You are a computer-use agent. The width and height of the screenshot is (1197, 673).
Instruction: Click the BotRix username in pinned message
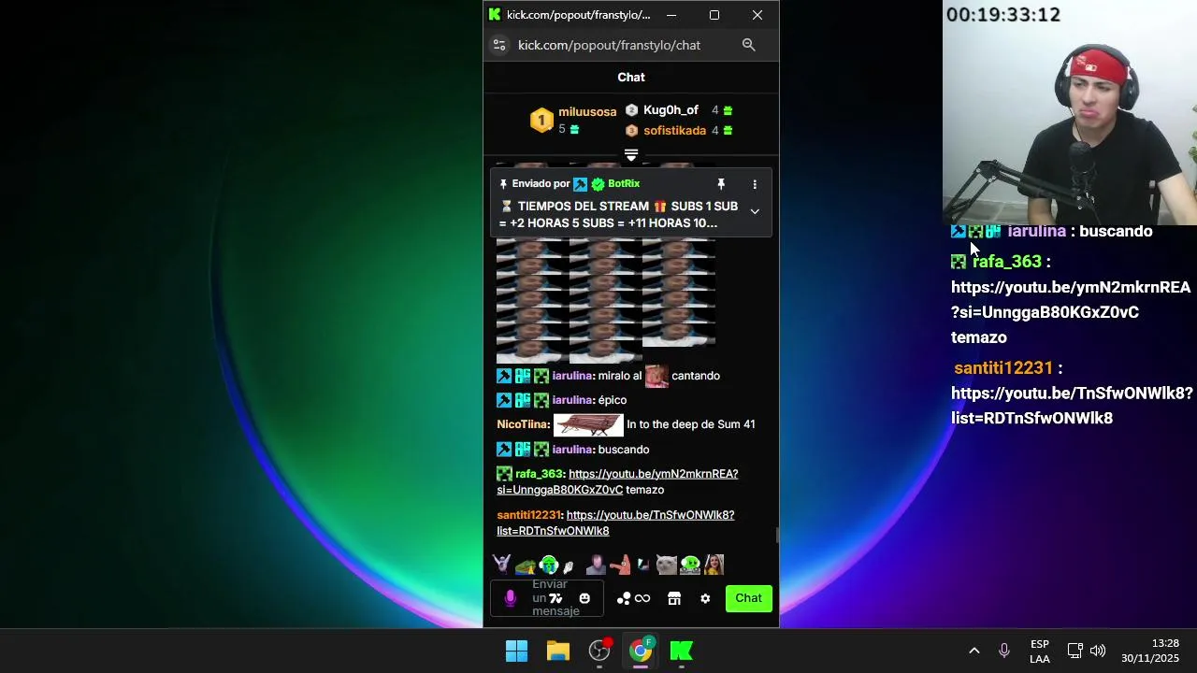[x=624, y=184]
